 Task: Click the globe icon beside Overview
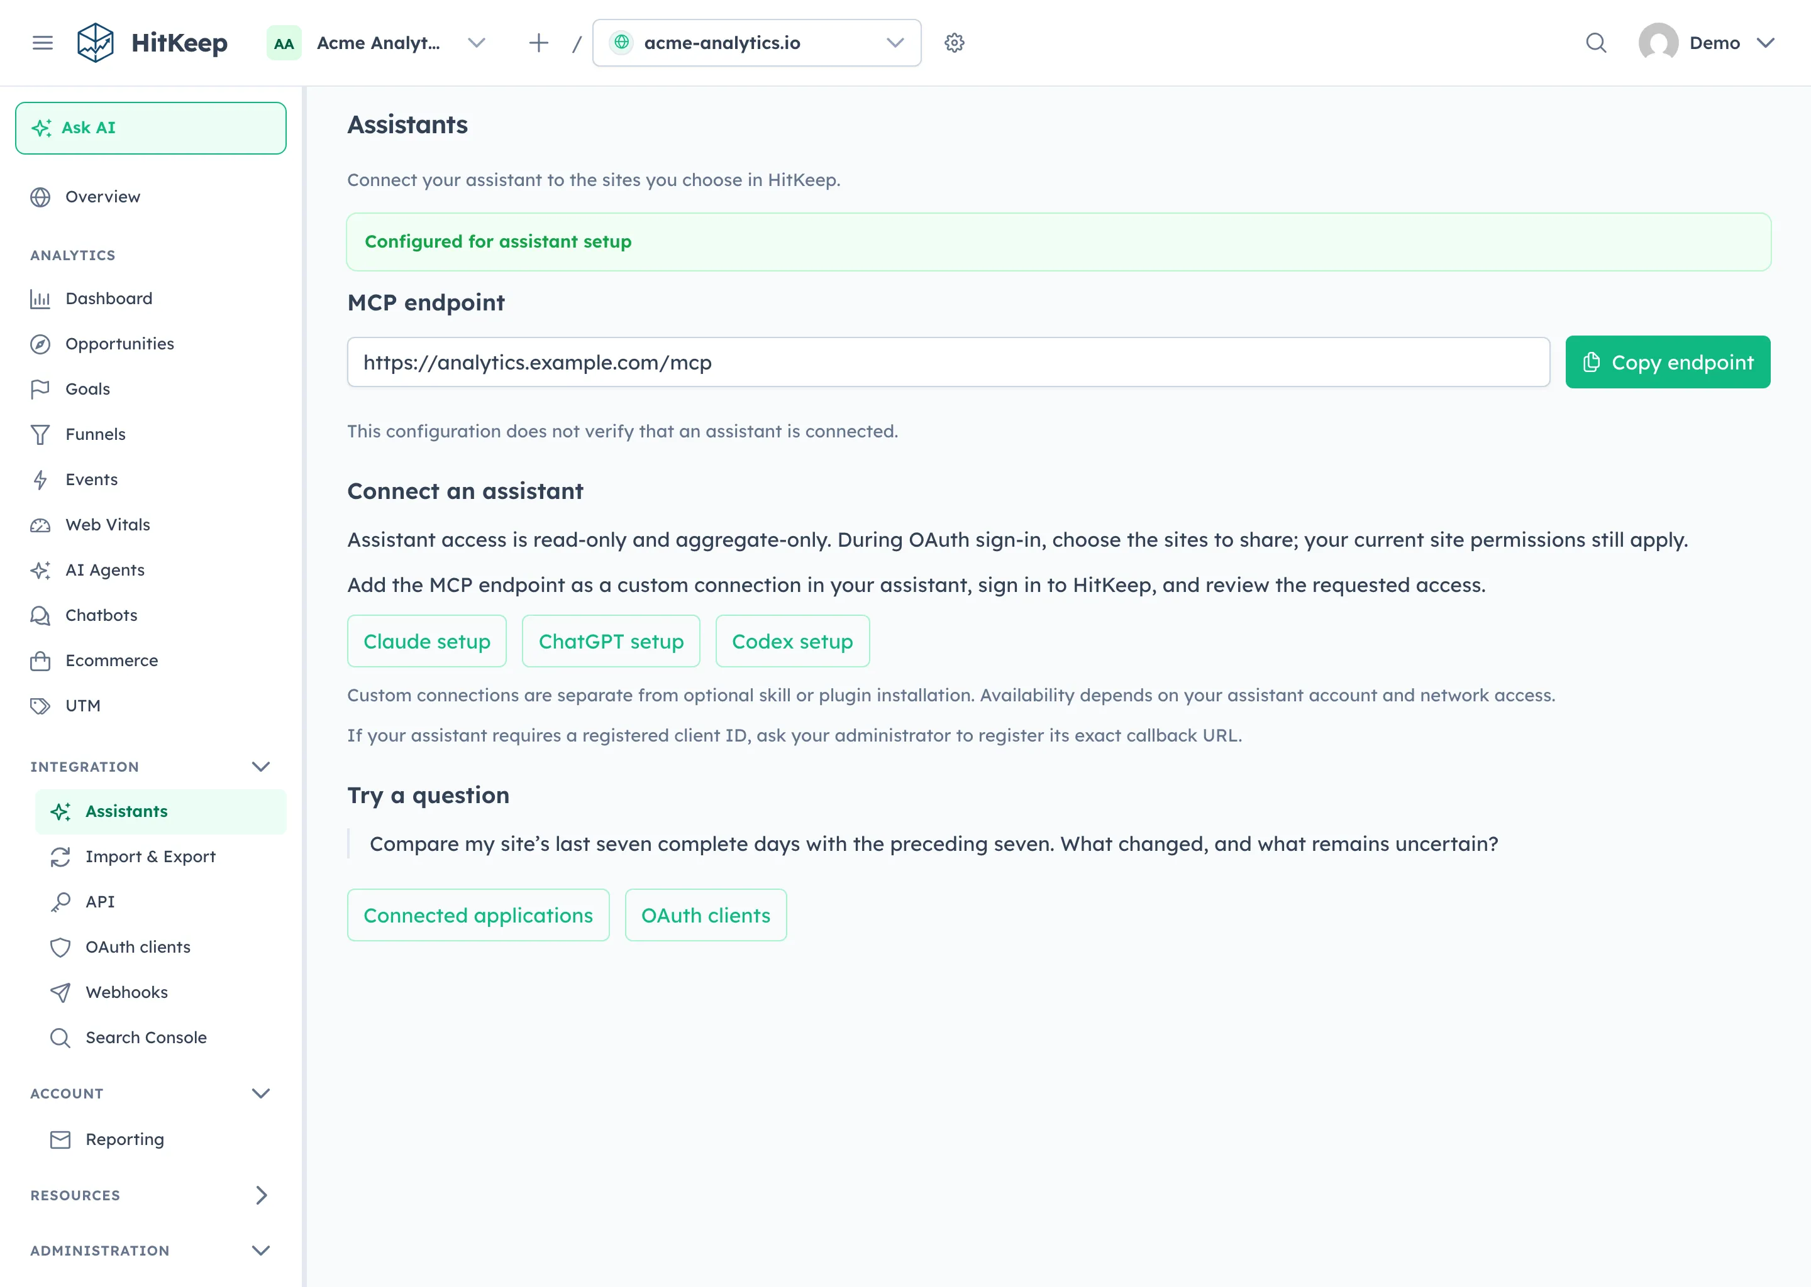click(x=40, y=197)
